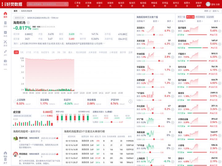Sort sectors list by 金流
Screen dimensions: 222x166
199,21
